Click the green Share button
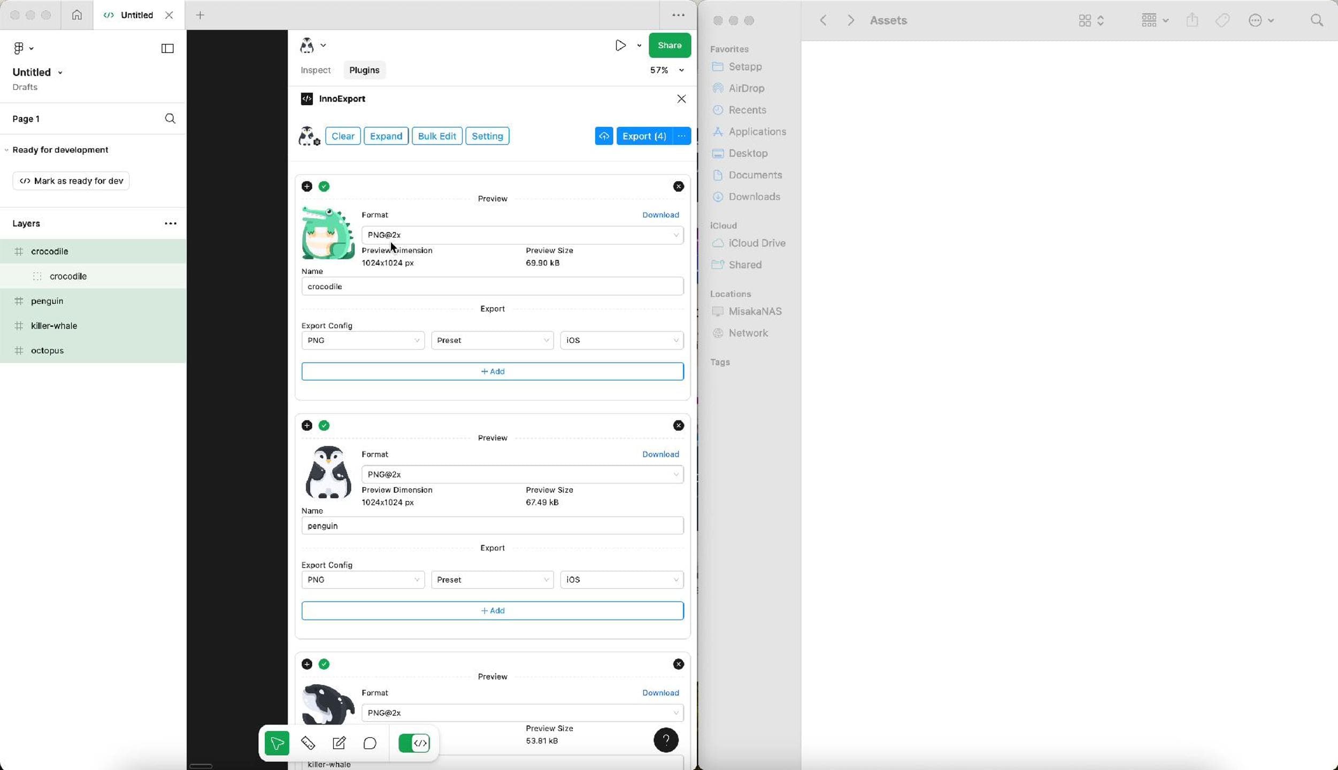The width and height of the screenshot is (1338, 770). 670,45
